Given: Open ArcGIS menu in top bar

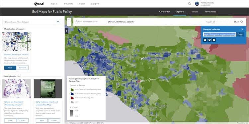Looking at the screenshot, I should pyautogui.click(x=54, y=4).
